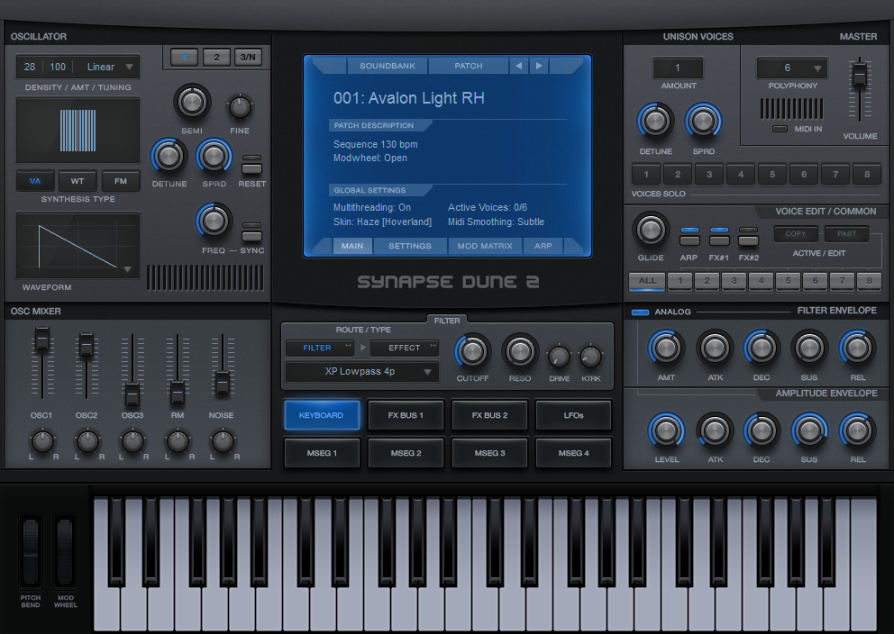Open the Linear tuning dropdown
The image size is (894, 634).
pos(108,67)
